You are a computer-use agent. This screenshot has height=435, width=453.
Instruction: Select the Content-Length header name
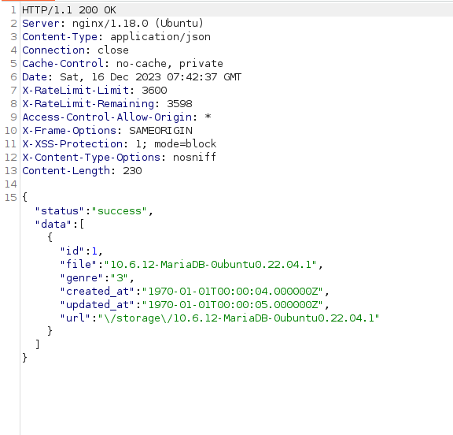[x=66, y=170]
